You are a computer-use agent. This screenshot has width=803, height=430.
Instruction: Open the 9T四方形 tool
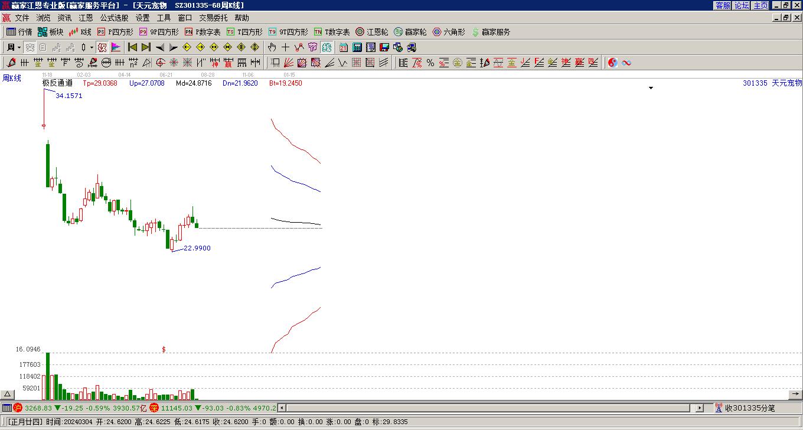[288, 32]
